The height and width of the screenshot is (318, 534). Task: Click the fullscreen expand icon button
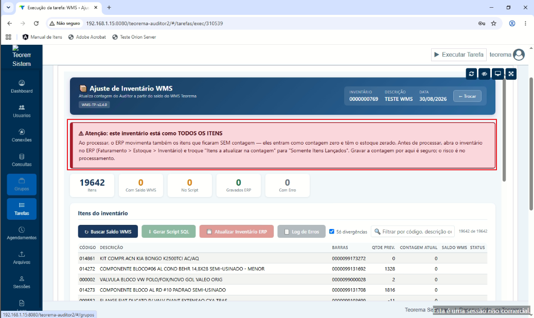pos(511,74)
